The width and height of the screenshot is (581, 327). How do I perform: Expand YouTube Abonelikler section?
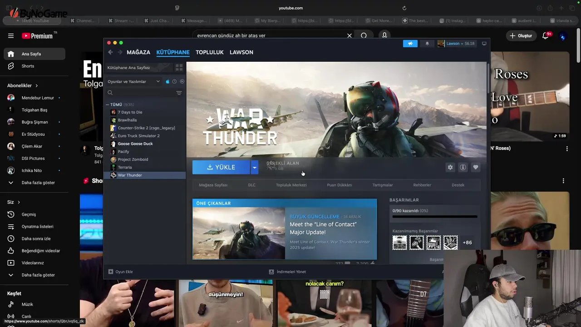coord(23,85)
